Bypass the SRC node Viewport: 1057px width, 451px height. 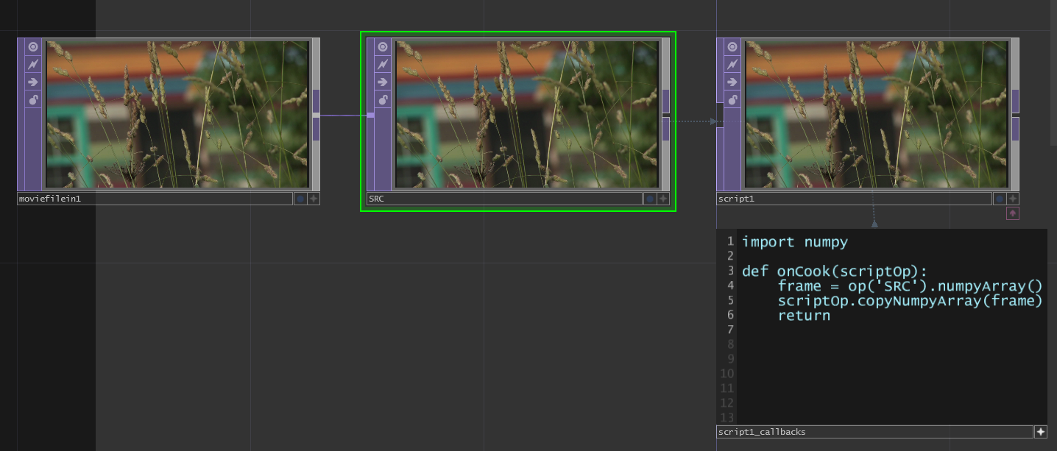coord(383,82)
